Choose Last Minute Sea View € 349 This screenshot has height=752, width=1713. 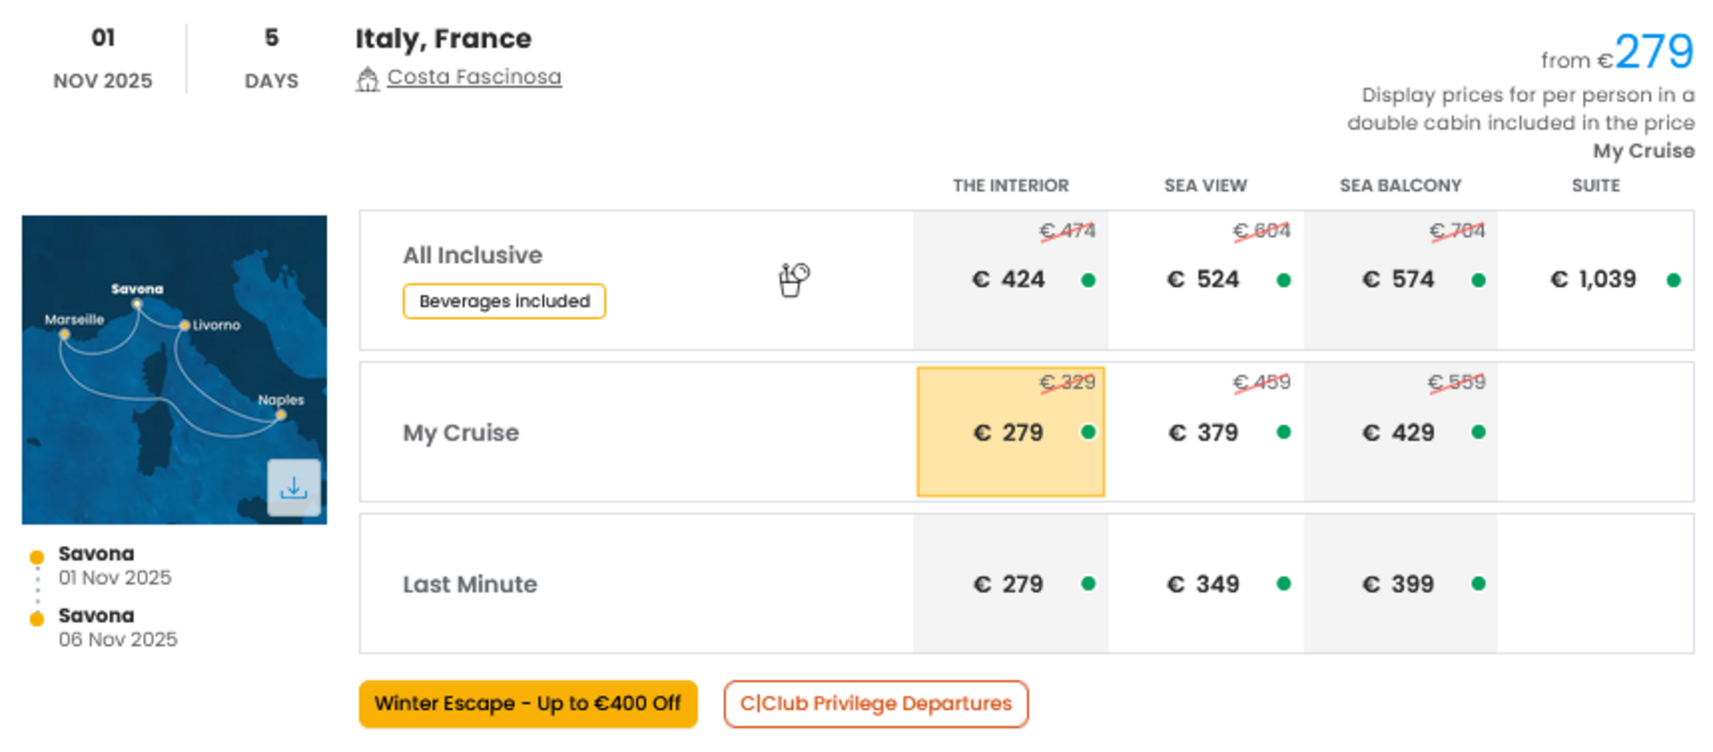(1206, 584)
